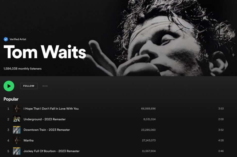This screenshot has height=157, width=237.
Task: Click play count 27,143,073 on Martha row
Action: pos(149,141)
